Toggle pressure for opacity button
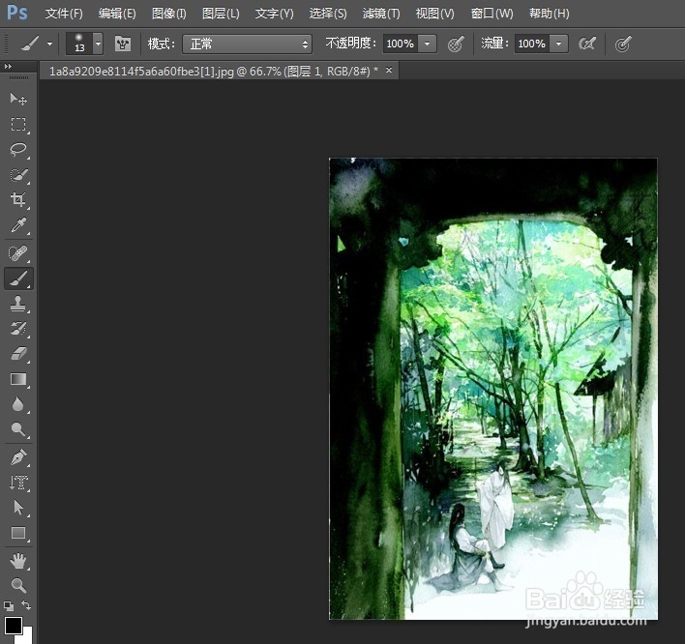The height and width of the screenshot is (644, 685). [x=455, y=44]
